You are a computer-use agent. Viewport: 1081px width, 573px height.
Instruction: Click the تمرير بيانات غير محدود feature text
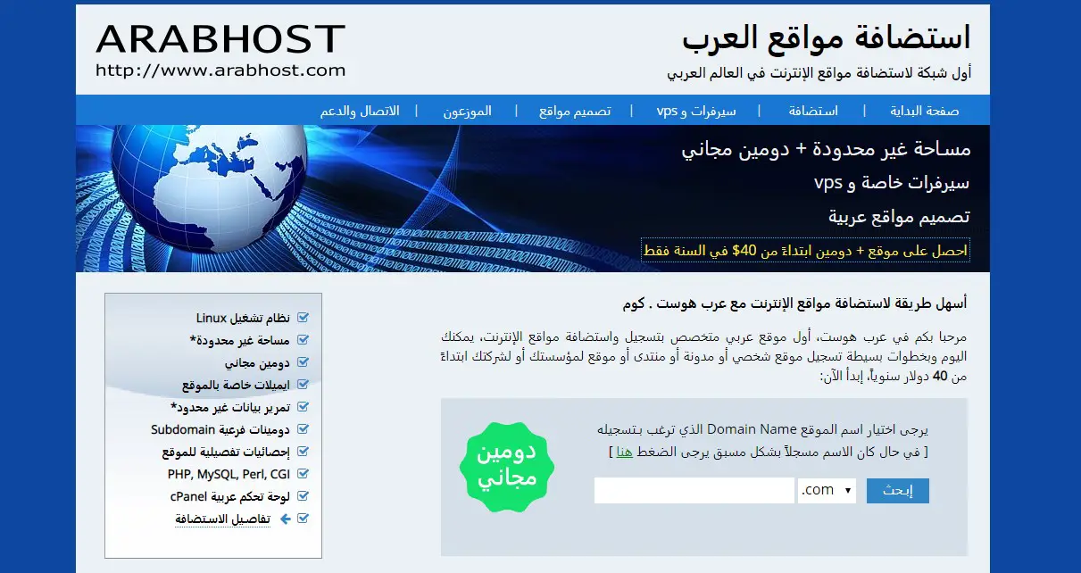[x=229, y=407]
